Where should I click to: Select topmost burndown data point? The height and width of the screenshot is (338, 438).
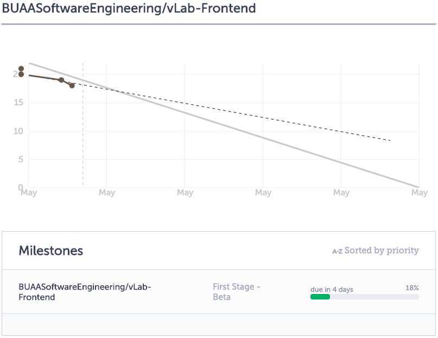tap(21, 69)
